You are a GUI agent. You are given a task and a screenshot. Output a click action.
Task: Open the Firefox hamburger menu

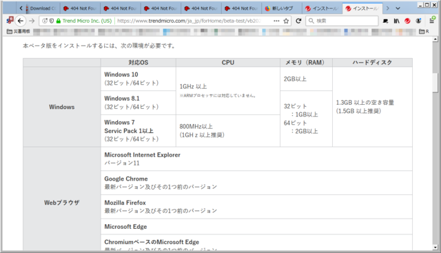pos(432,20)
